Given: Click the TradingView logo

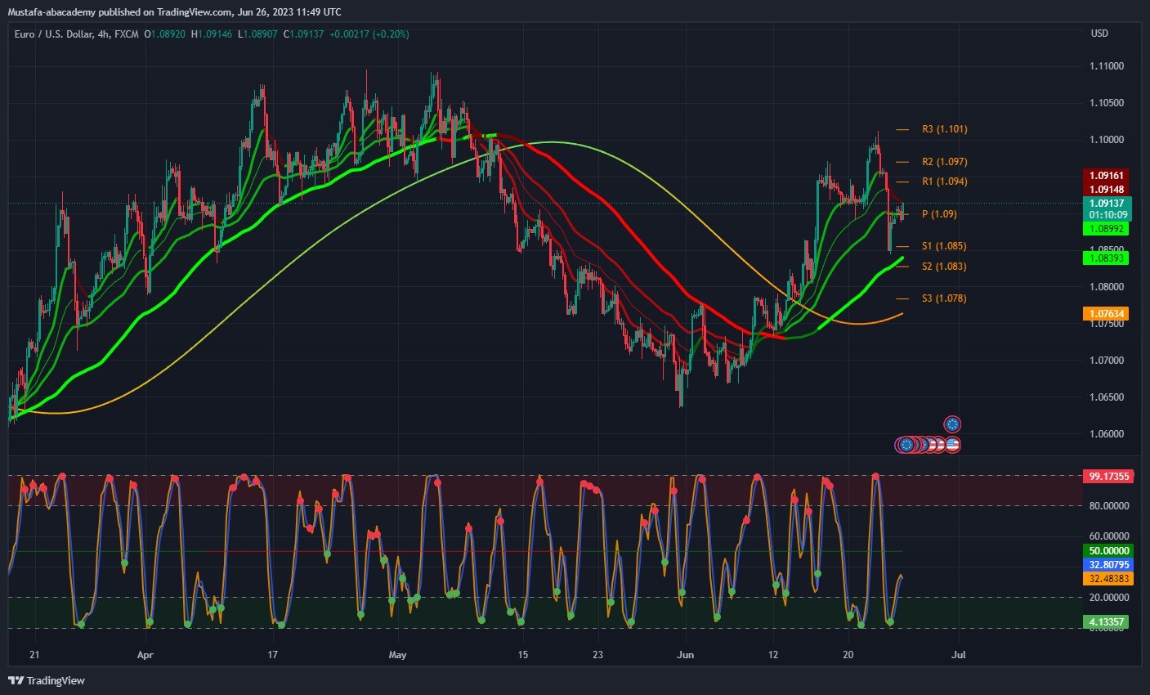Looking at the screenshot, I should (x=47, y=680).
